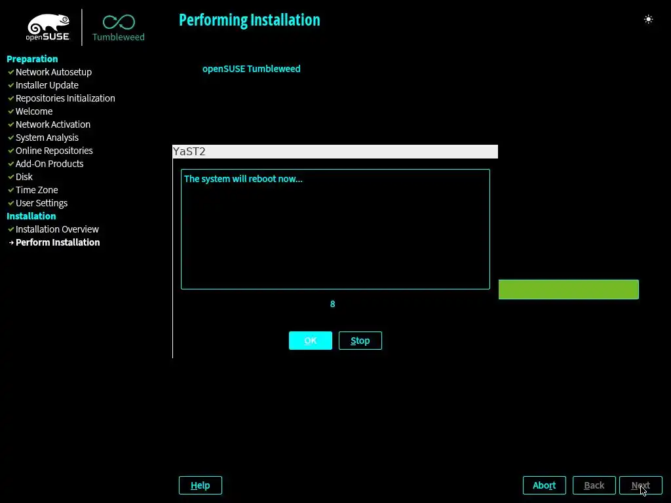671x503 pixels.
Task: Click the Tumbleweed infinity logo
Action: click(119, 28)
